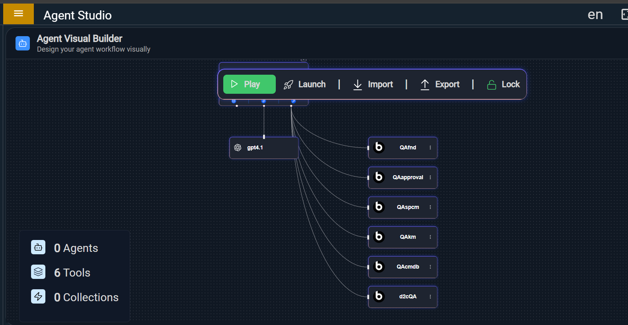Open the QAkm node three-dot menu

point(430,237)
